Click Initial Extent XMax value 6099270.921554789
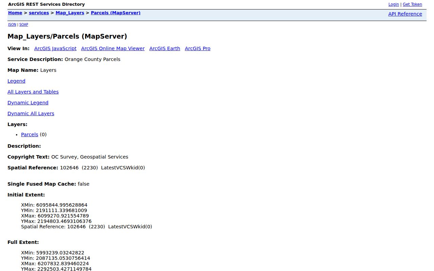 pos(63,216)
